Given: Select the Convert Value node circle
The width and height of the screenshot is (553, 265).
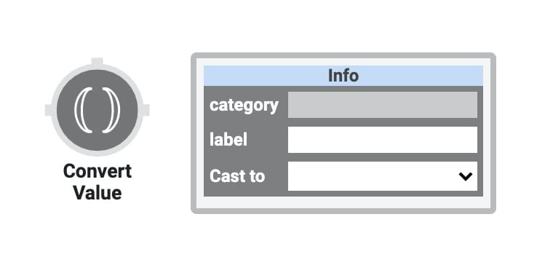Looking at the screenshot, I should pos(97,110).
